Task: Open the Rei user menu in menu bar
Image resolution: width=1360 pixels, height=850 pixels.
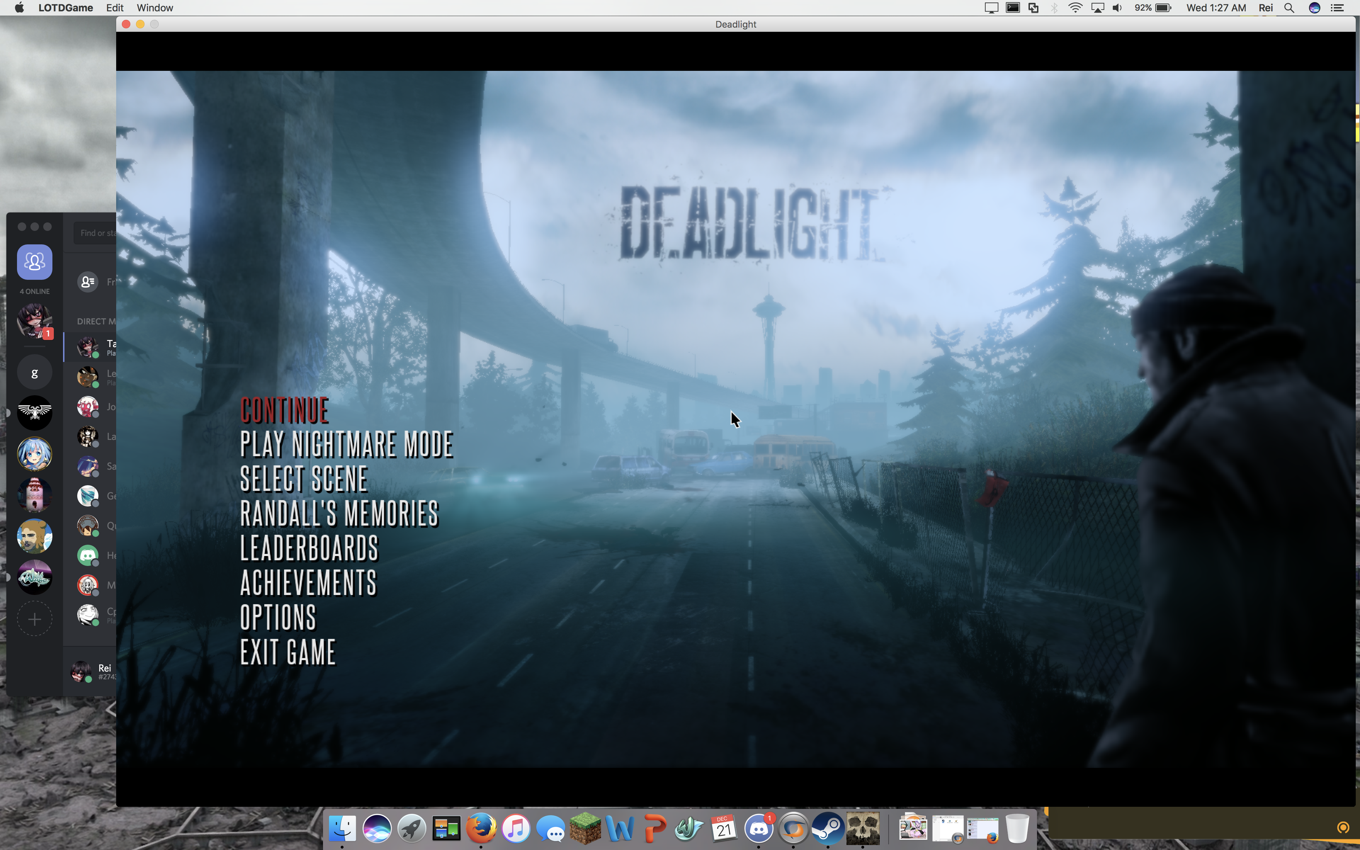Action: pyautogui.click(x=1265, y=8)
